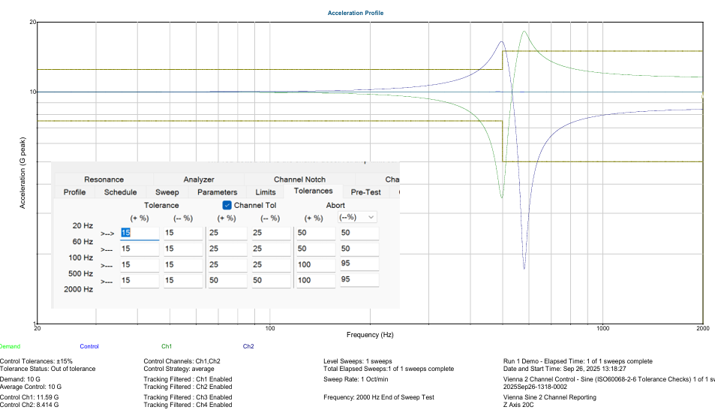Click the 'Frequency (Hz)' axis label
Image resolution: width=715 pixels, height=410 pixels.
(370, 335)
